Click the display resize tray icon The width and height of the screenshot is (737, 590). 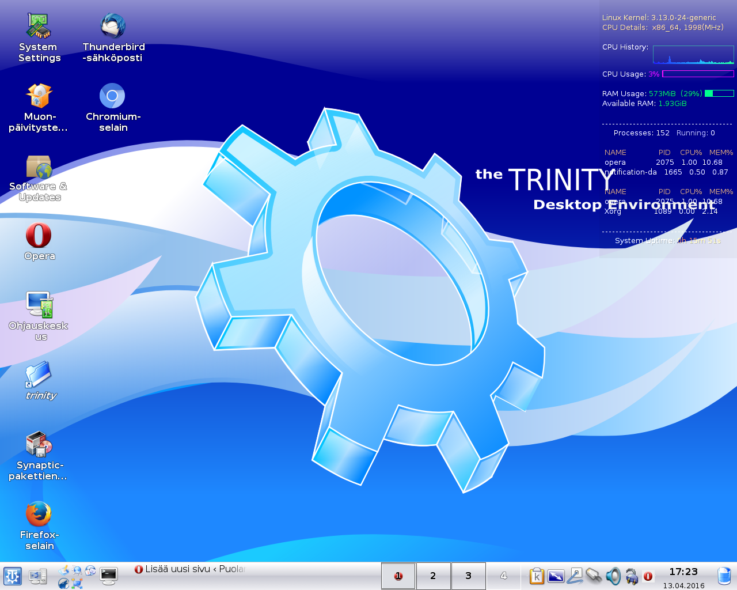coord(556,576)
